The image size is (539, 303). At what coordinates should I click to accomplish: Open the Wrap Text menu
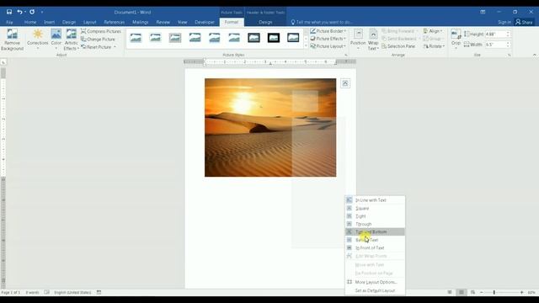click(373, 40)
